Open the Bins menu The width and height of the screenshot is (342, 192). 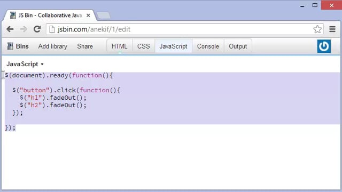18,46
